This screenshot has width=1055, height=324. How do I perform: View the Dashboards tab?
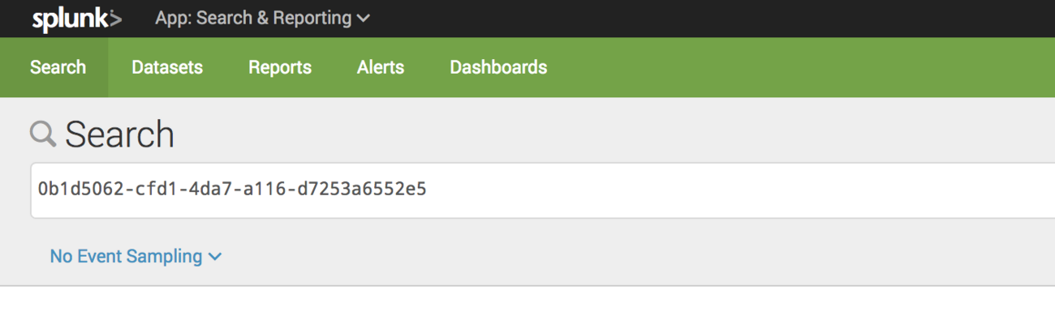click(498, 67)
